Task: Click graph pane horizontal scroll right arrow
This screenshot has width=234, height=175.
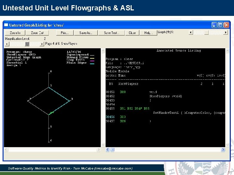Action: (98, 149)
